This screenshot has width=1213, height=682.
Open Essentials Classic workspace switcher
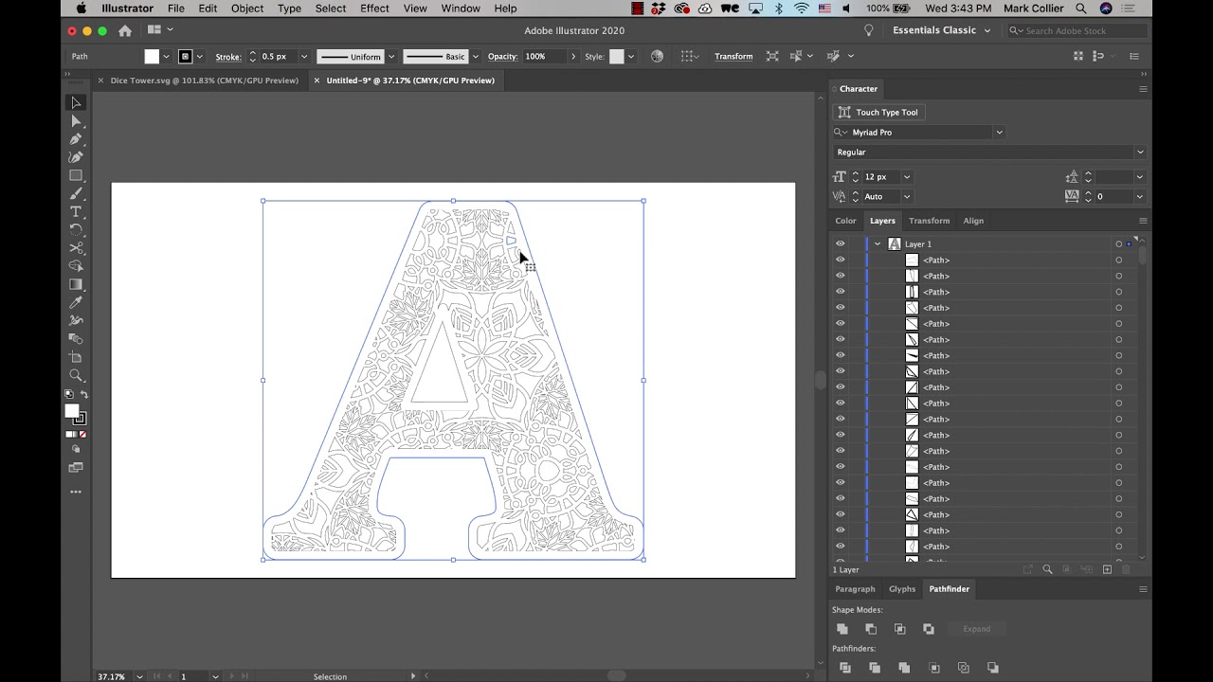tap(941, 30)
